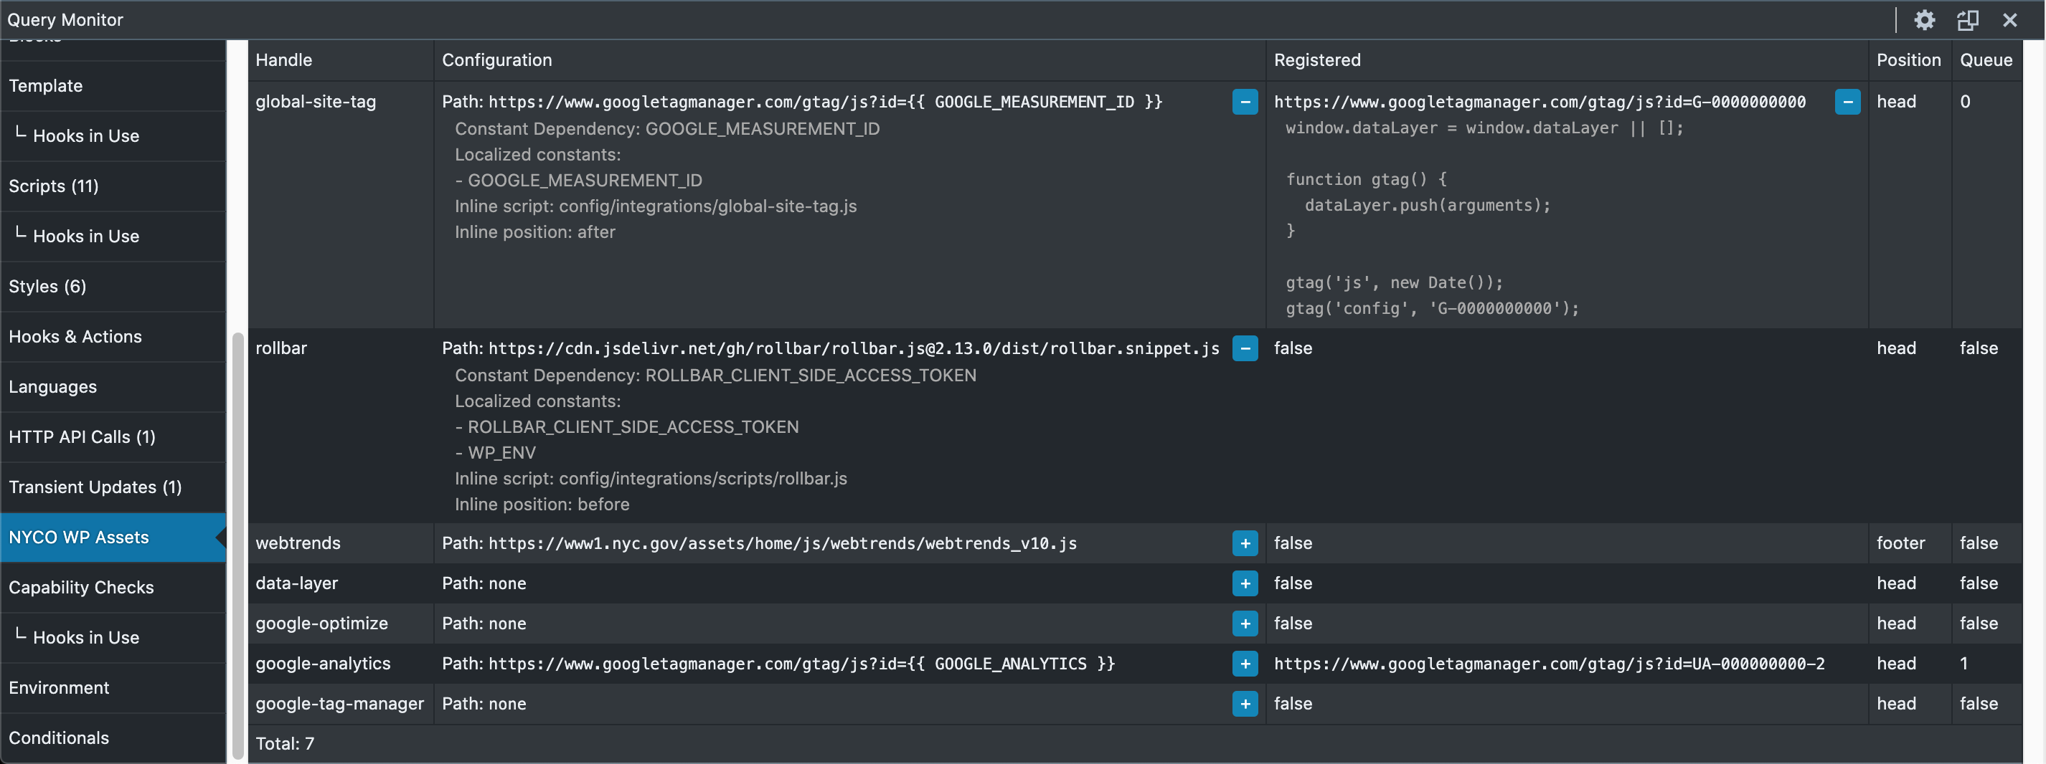
Task: Expand data-layer configuration row
Action: click(1245, 584)
